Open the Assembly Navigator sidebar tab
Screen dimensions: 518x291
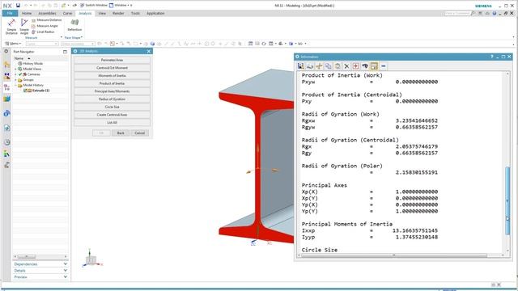tap(7, 65)
